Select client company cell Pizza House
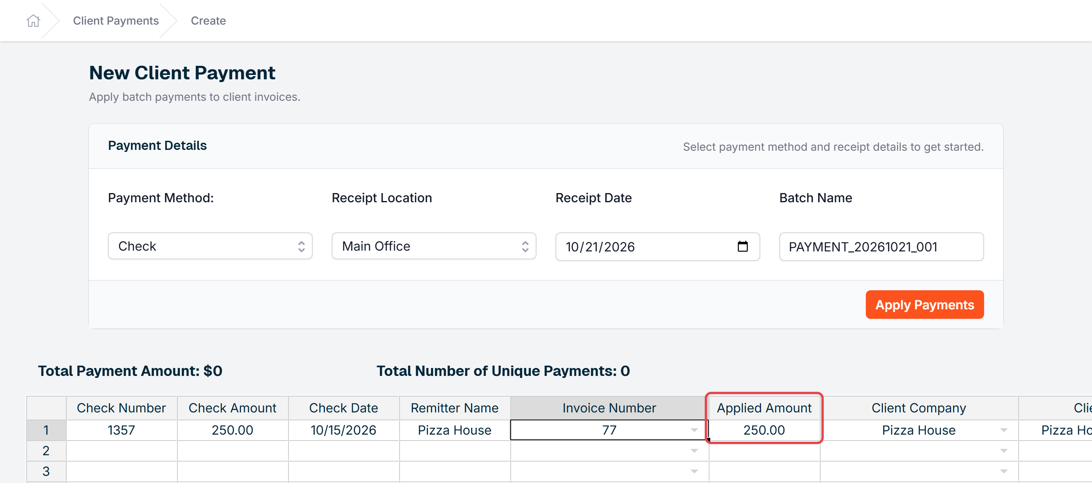The width and height of the screenshot is (1092, 483). pyautogui.click(x=919, y=430)
